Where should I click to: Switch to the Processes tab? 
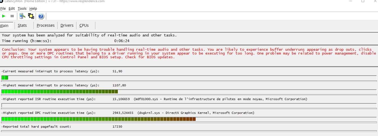[45, 25]
